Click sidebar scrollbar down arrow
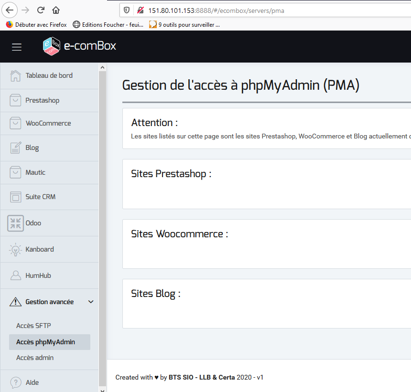This screenshot has width=411, height=392. click(102, 390)
